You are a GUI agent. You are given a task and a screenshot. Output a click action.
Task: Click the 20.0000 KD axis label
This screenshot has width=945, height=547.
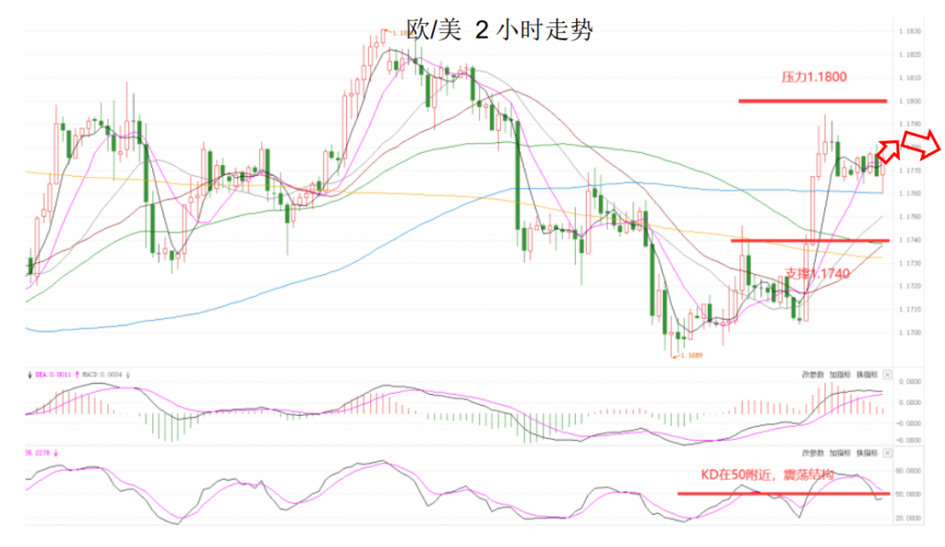(909, 518)
